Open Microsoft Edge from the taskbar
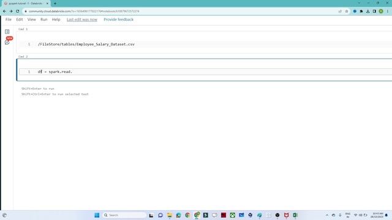This screenshot has height=220, width=392. pos(178,215)
